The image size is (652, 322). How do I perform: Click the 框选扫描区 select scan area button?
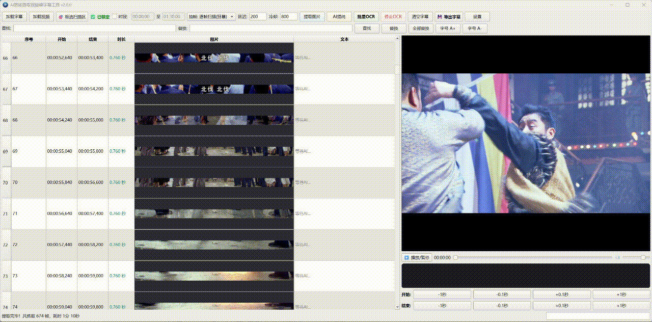[72, 17]
